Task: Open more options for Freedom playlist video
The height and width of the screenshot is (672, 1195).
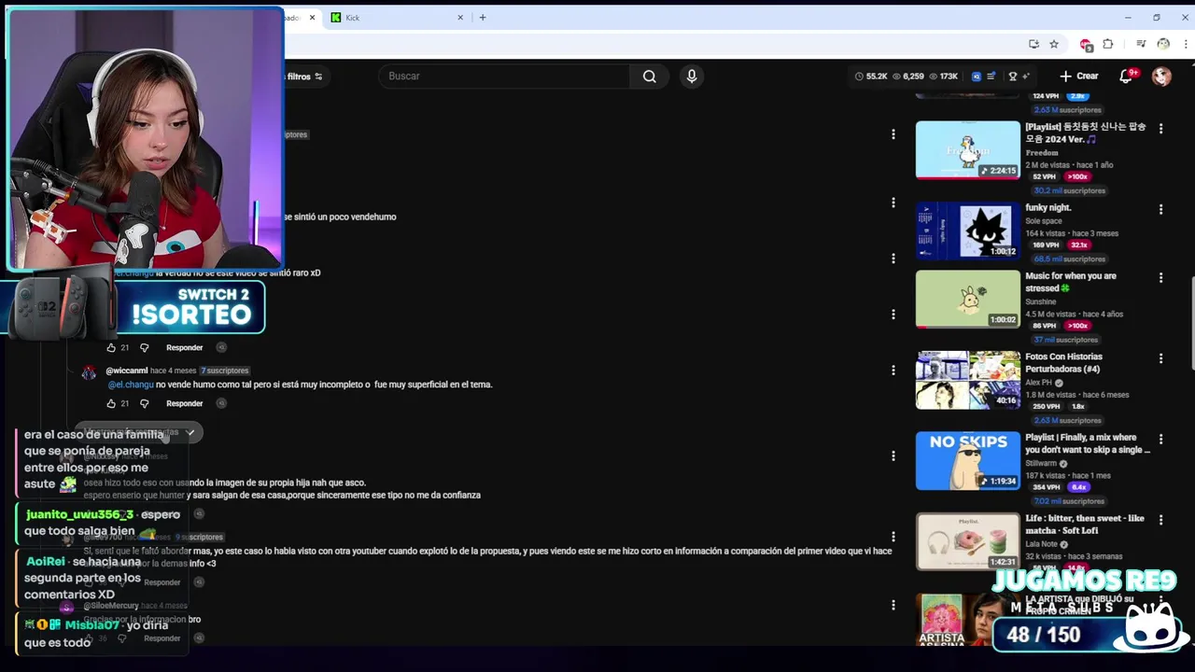Action: click(1161, 128)
